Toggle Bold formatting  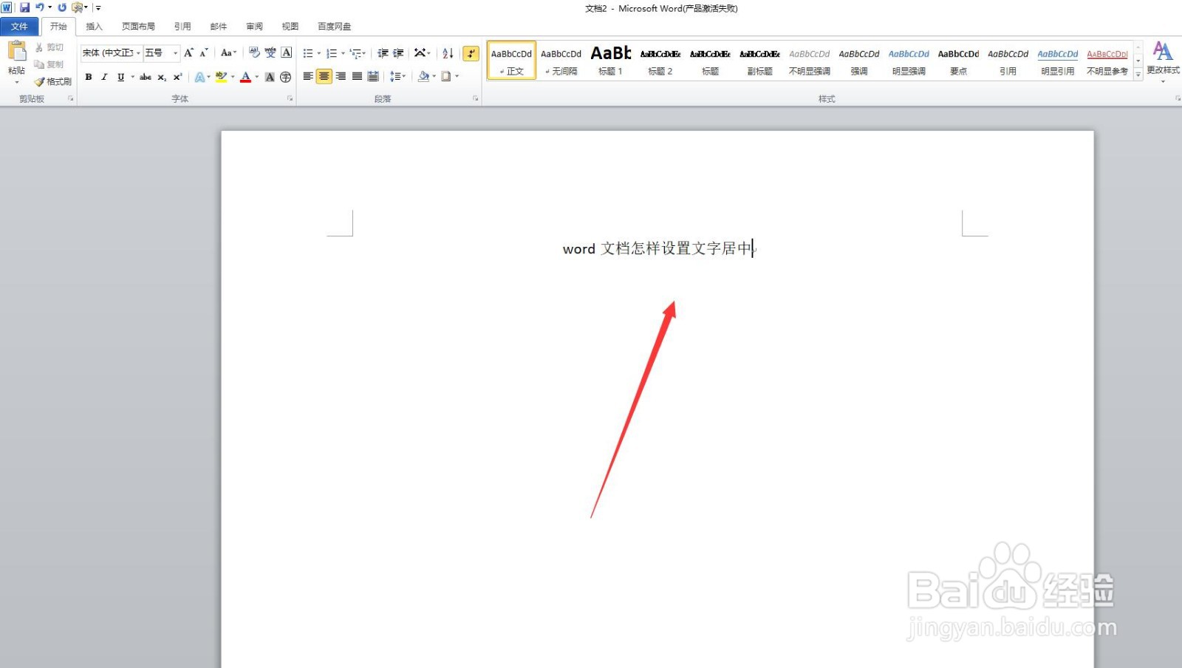click(x=89, y=77)
